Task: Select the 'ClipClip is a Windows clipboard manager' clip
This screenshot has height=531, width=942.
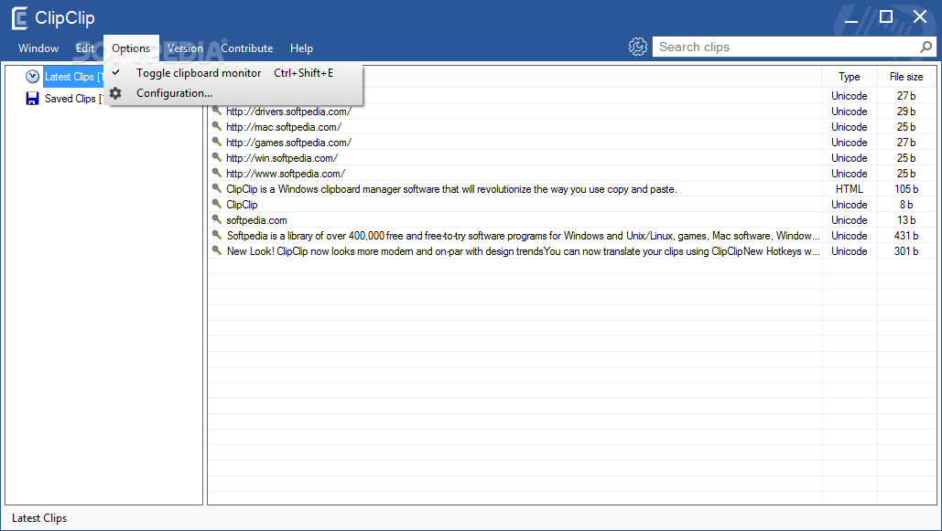Action: tap(452, 189)
